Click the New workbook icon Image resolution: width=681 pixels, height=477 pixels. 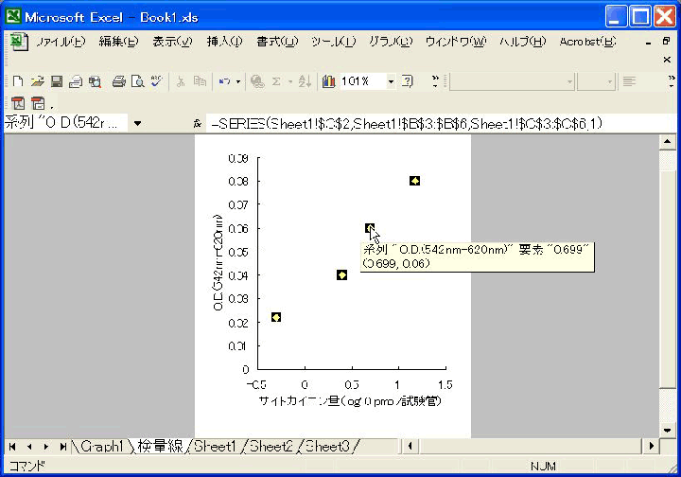(x=18, y=82)
